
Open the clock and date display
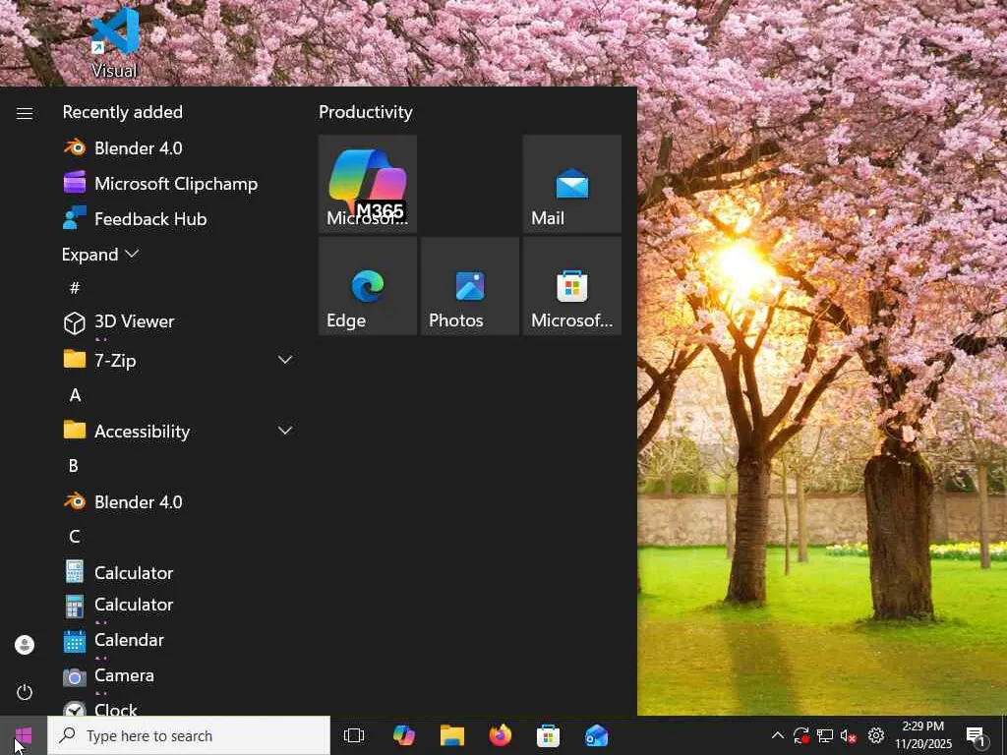coord(922,735)
